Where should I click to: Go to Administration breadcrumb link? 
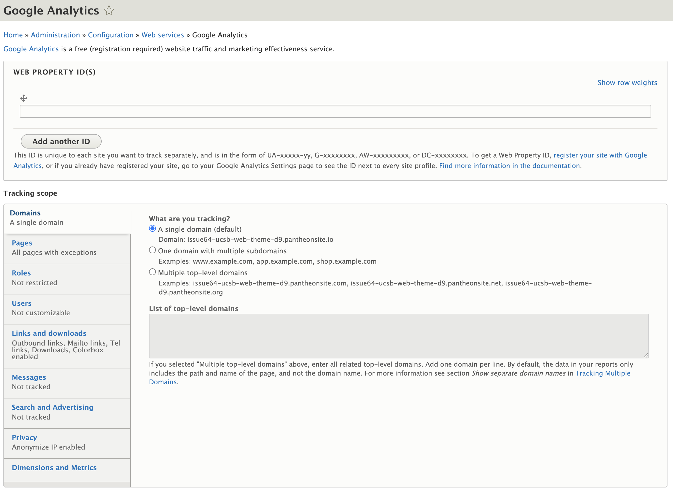[55, 35]
